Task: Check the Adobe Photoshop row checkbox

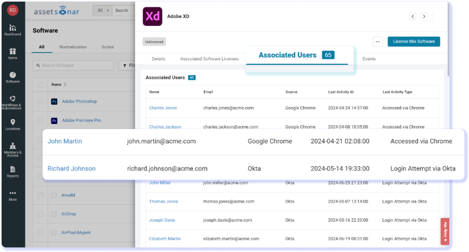Action: 40,102
